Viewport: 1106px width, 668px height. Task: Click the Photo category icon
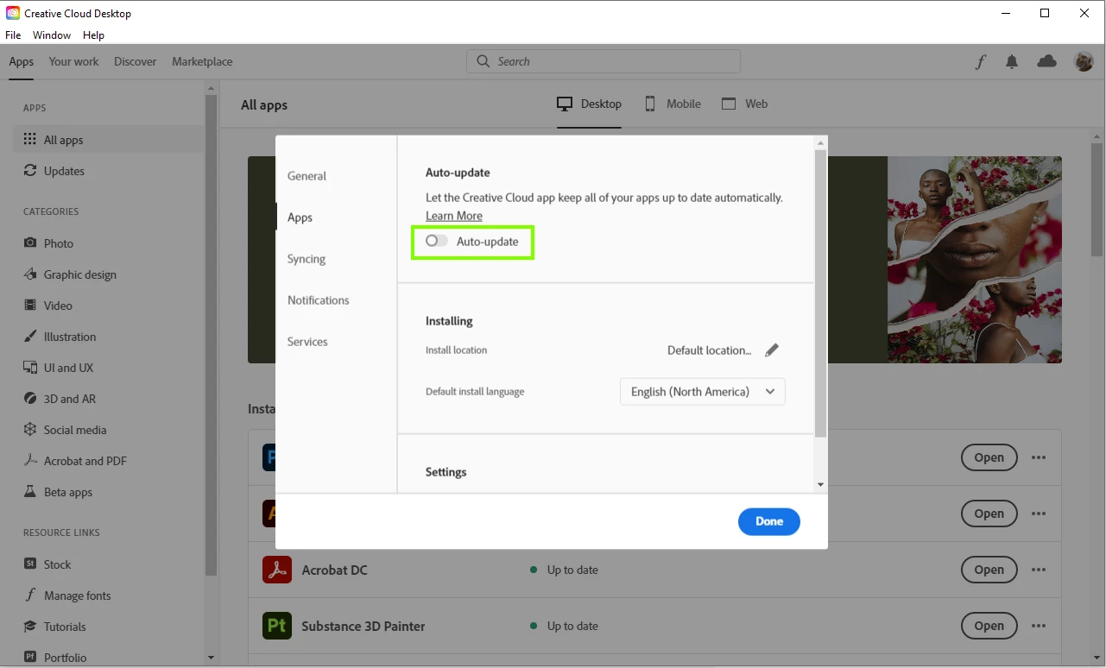30,243
